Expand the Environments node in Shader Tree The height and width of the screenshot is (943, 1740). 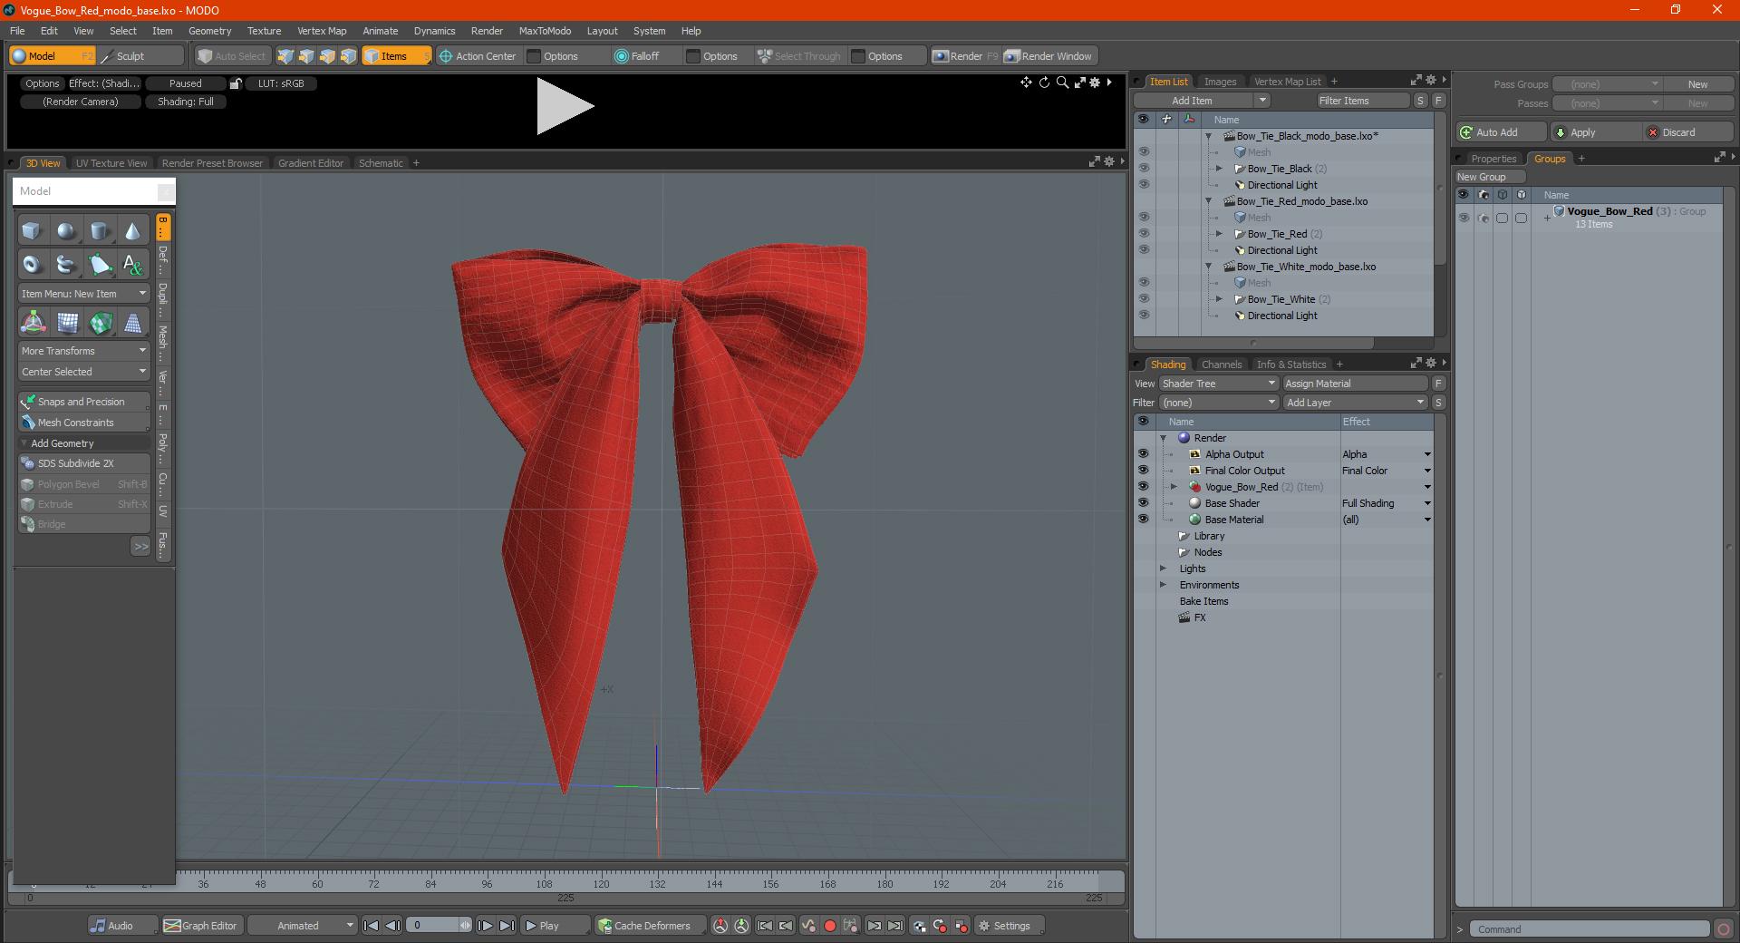pos(1163,585)
